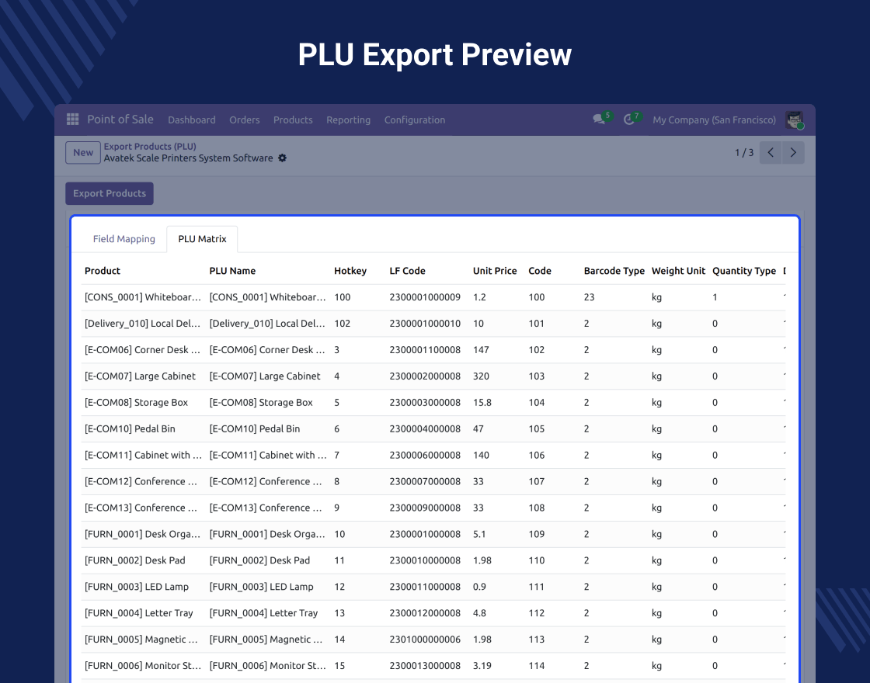
Task: Open the Orders menu
Action: [x=244, y=120]
